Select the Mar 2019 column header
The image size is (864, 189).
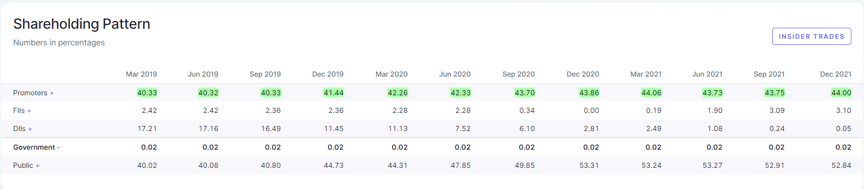[141, 74]
